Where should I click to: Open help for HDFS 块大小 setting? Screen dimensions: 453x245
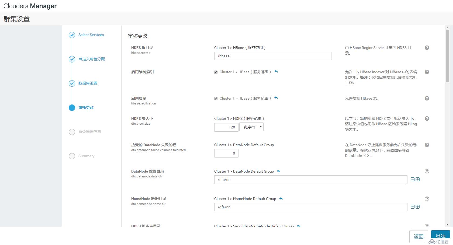click(x=427, y=118)
